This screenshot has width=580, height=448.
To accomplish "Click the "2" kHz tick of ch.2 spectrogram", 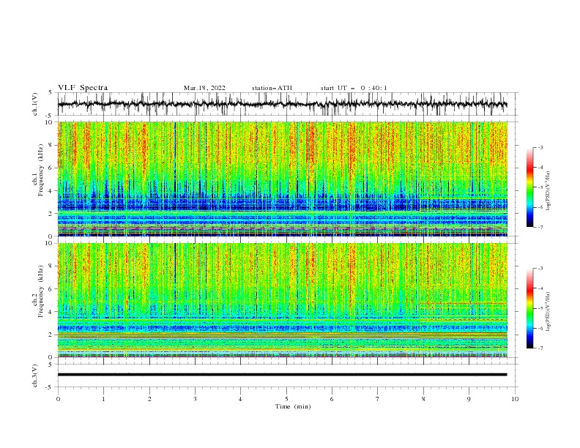I will (x=52, y=335).
